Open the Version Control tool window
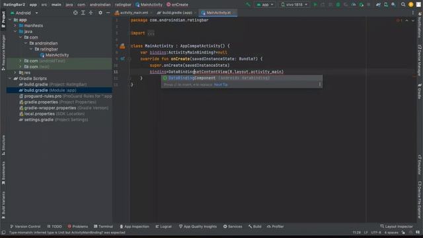Image resolution: width=423 pixels, height=238 pixels. (x=25, y=226)
